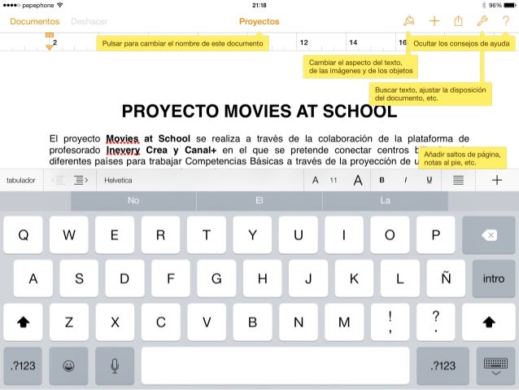Choose the 'El' word suggestion
Image resolution: width=519 pixels, height=390 pixels.
259,200
